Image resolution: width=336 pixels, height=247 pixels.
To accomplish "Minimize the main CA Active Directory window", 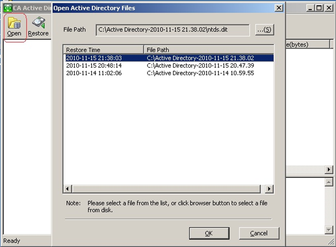I will point(310,8).
